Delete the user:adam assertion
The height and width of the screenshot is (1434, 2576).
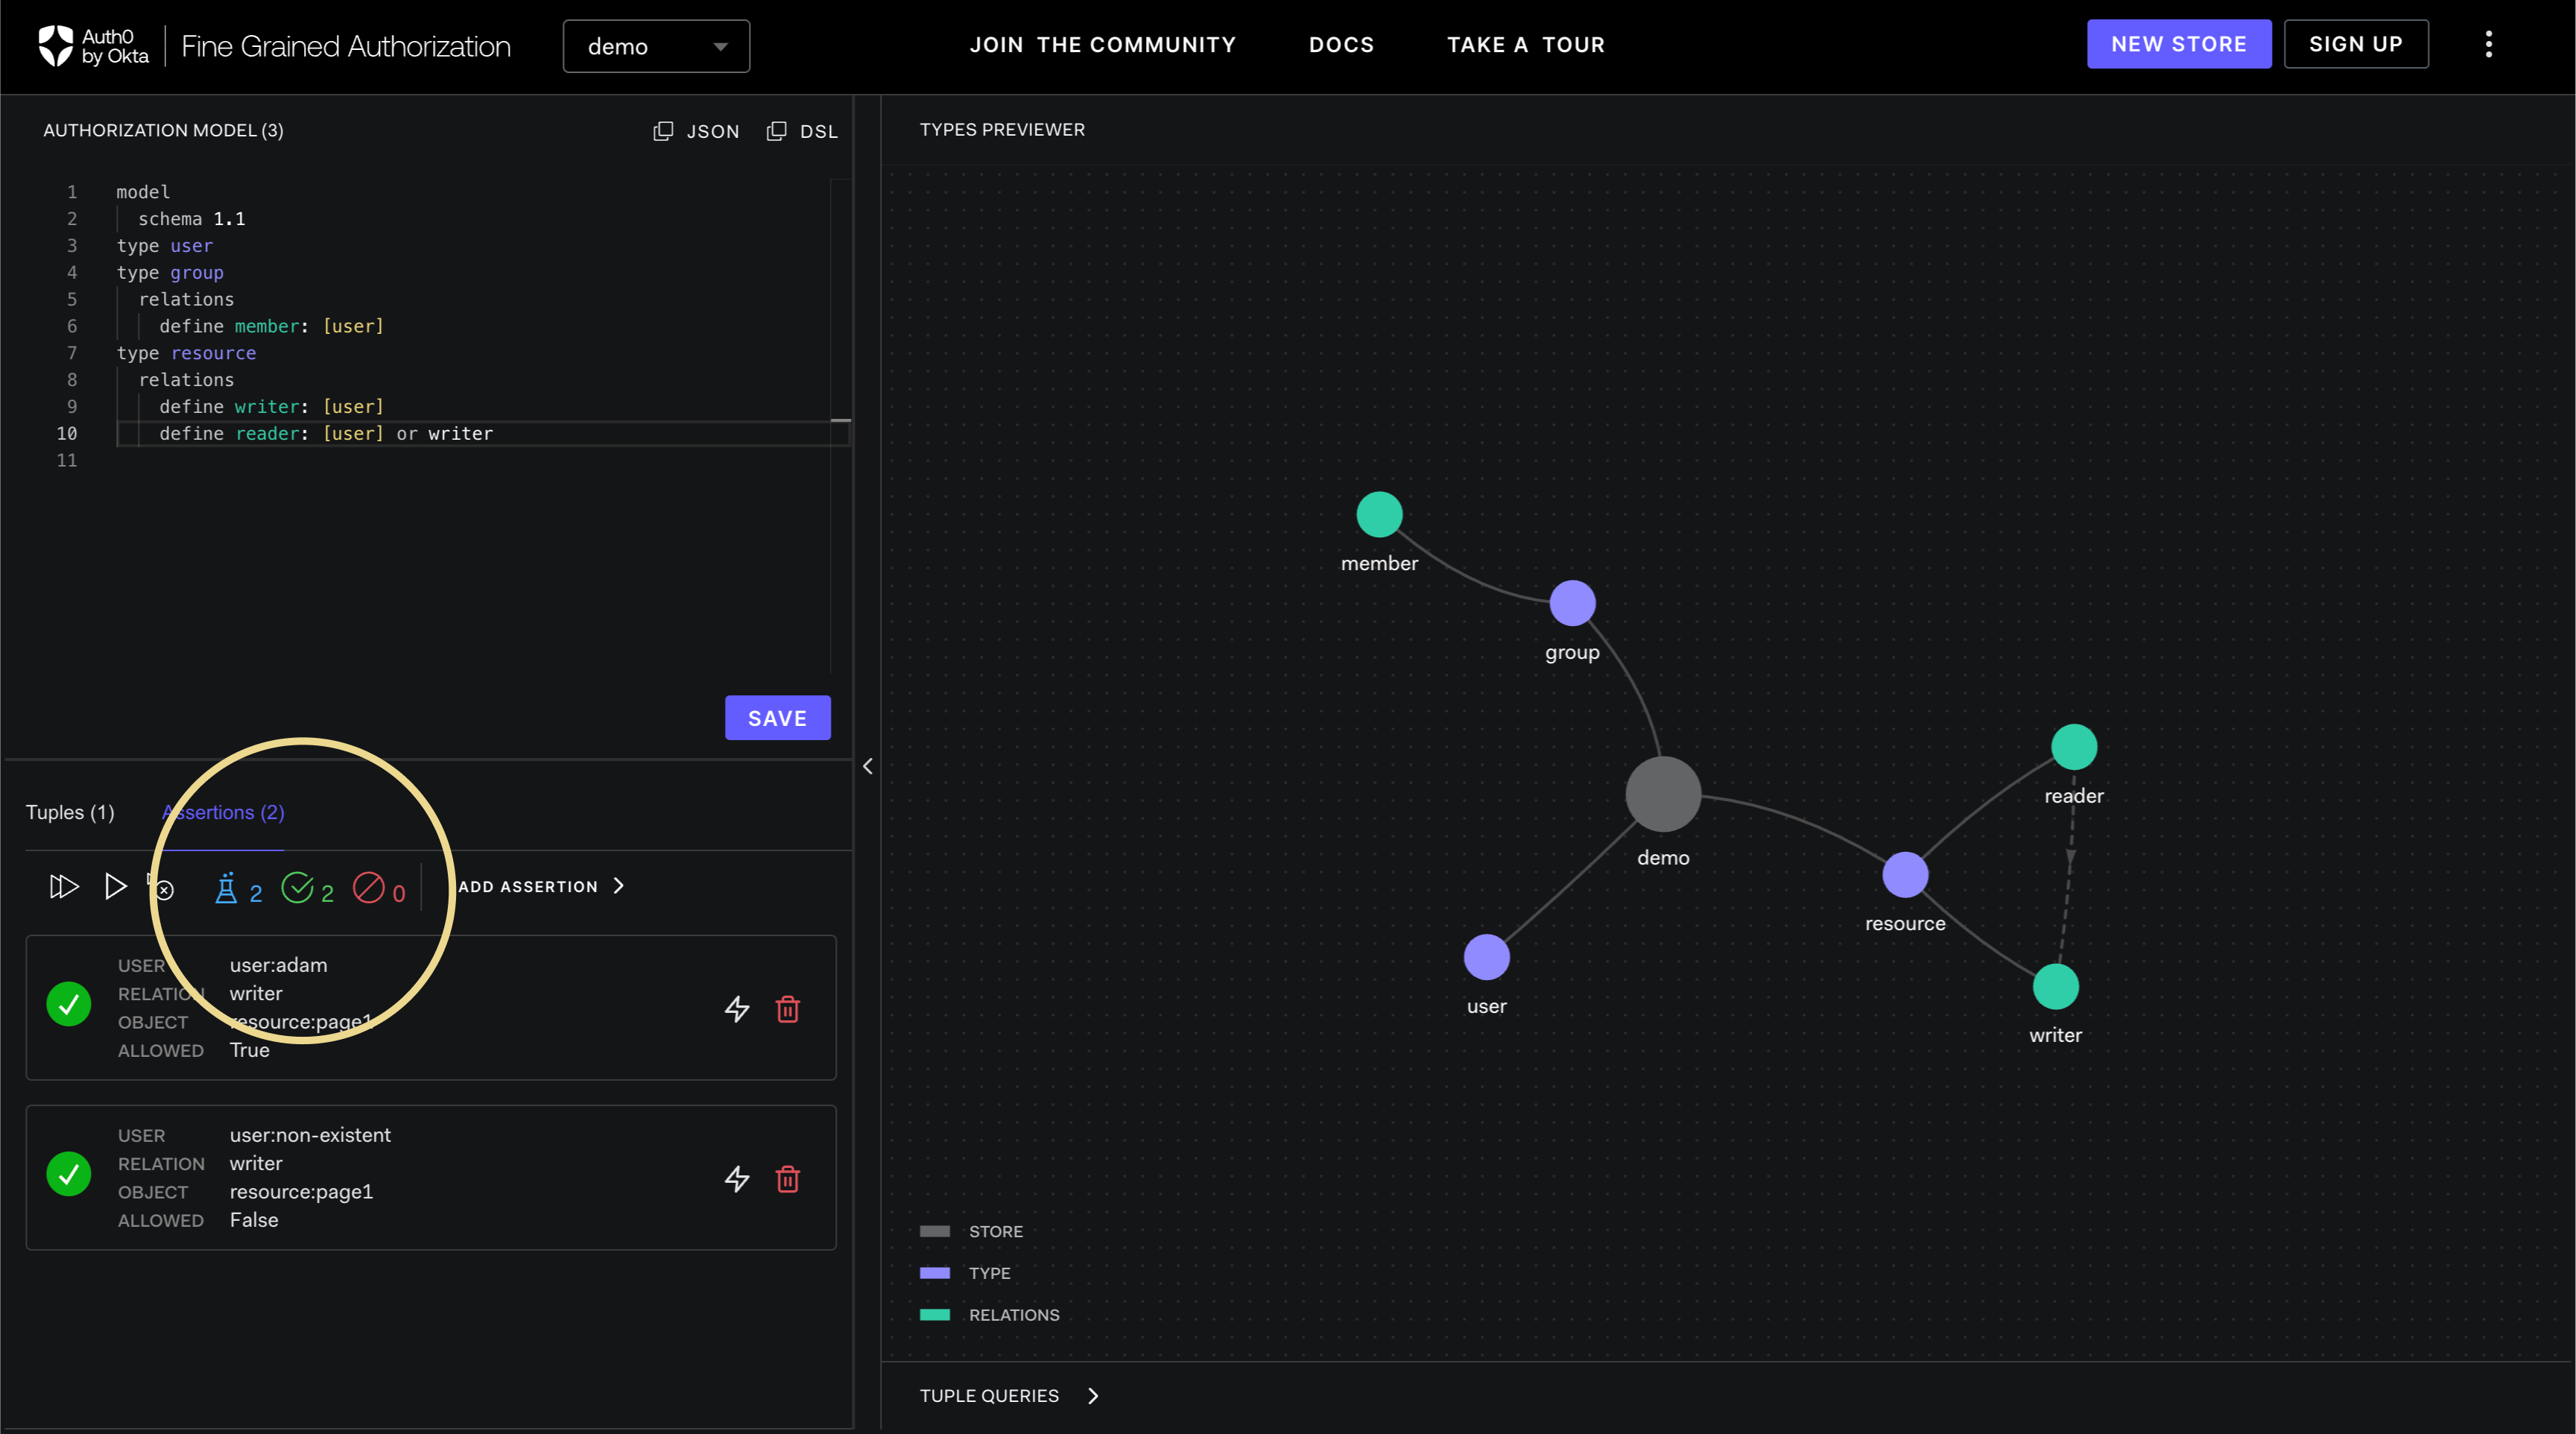788,1009
